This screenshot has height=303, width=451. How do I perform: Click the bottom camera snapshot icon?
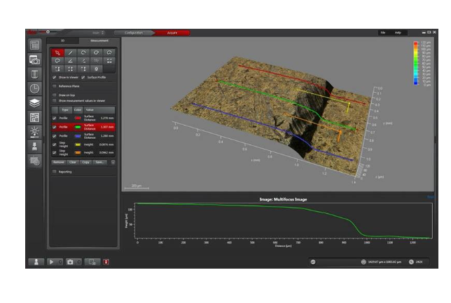coord(71,262)
